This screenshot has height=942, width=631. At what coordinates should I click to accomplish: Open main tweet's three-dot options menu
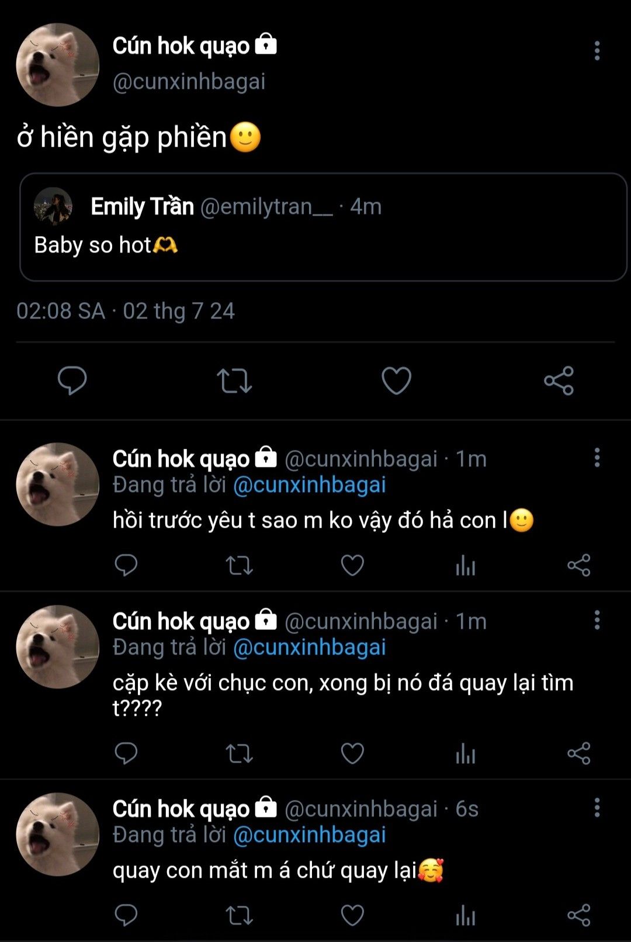pyautogui.click(x=597, y=51)
